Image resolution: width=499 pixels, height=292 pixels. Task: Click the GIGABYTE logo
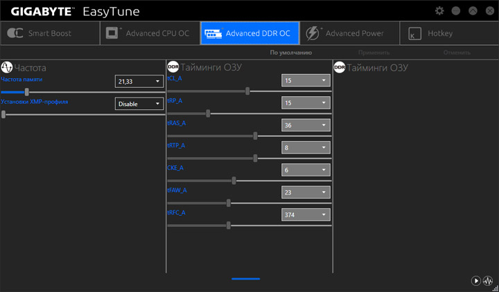tap(43, 12)
